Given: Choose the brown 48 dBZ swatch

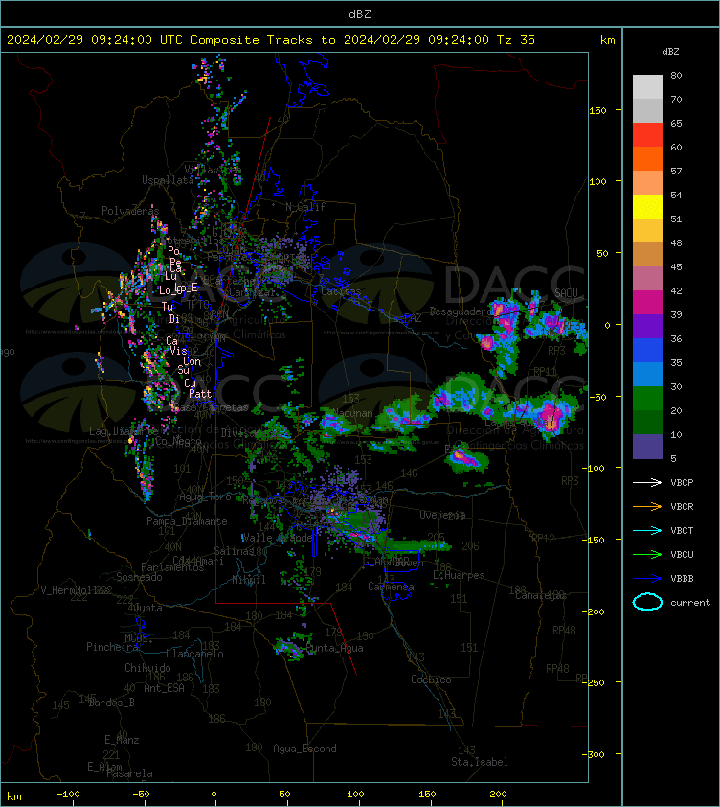Looking at the screenshot, I should [647, 254].
